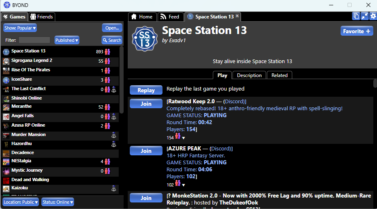Screen dimensions: 377x209
Task: Open Ratwood Keep Discord link
Action: pyautogui.click(x=234, y=101)
